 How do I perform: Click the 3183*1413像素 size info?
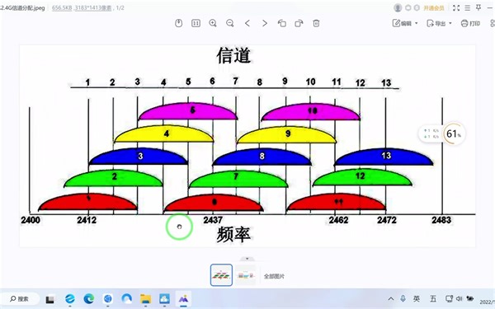tap(93, 8)
